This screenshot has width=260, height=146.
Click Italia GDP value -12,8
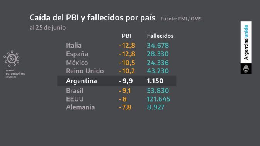127,46
